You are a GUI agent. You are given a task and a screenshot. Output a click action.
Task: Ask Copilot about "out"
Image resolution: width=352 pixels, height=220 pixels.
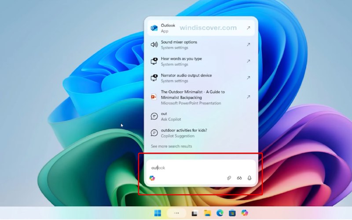pos(201,116)
